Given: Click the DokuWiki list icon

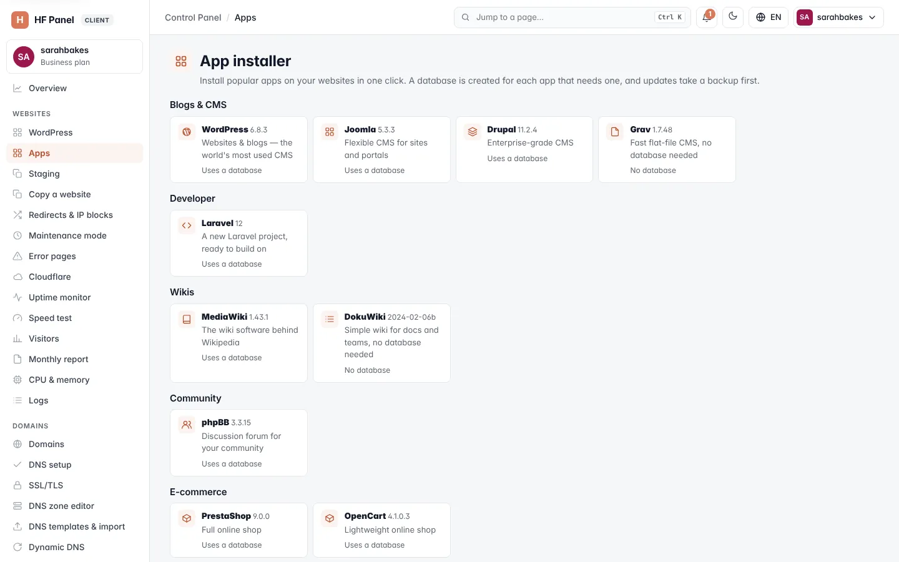Looking at the screenshot, I should pos(330,319).
